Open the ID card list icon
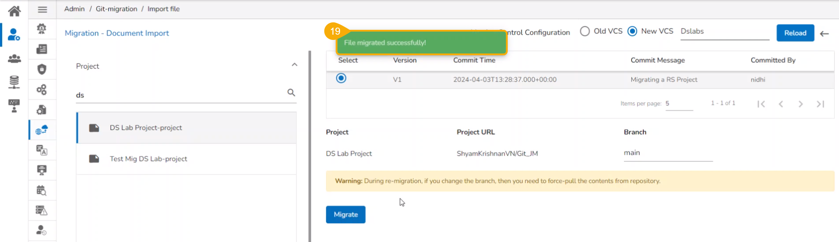This screenshot has height=242, width=839. click(x=42, y=49)
